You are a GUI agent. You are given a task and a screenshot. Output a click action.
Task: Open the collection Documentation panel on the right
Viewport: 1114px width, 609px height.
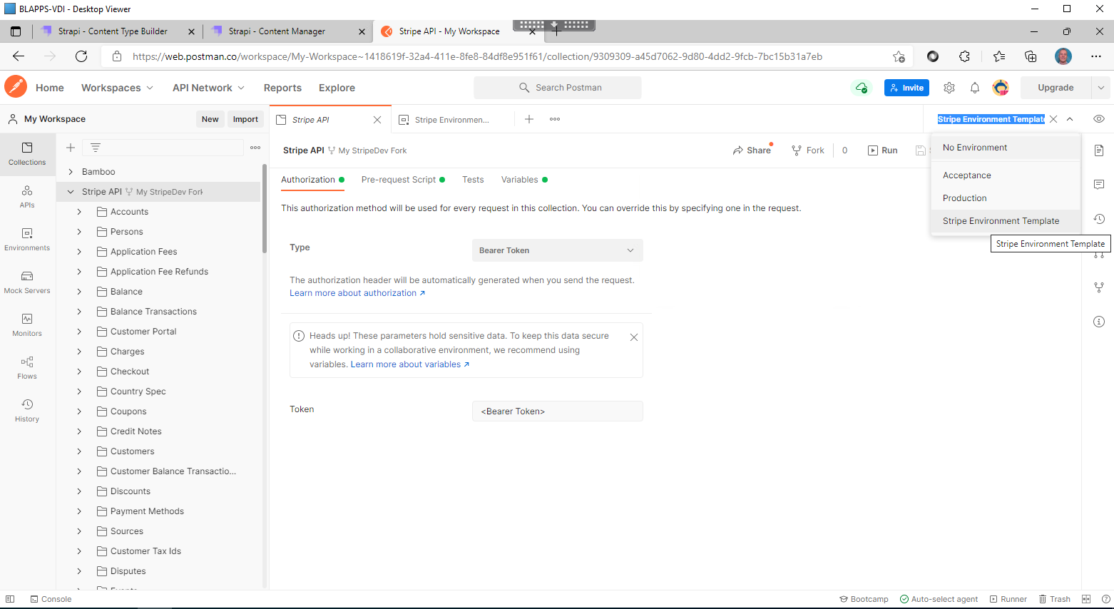pyautogui.click(x=1098, y=150)
